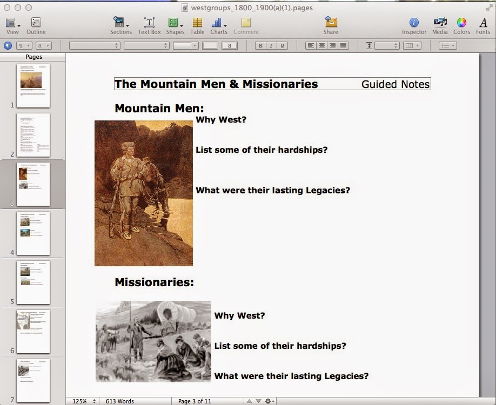This screenshot has height=405, width=496.
Task: Click 'List some of their hardships?' under Missionaries
Action: (x=280, y=346)
